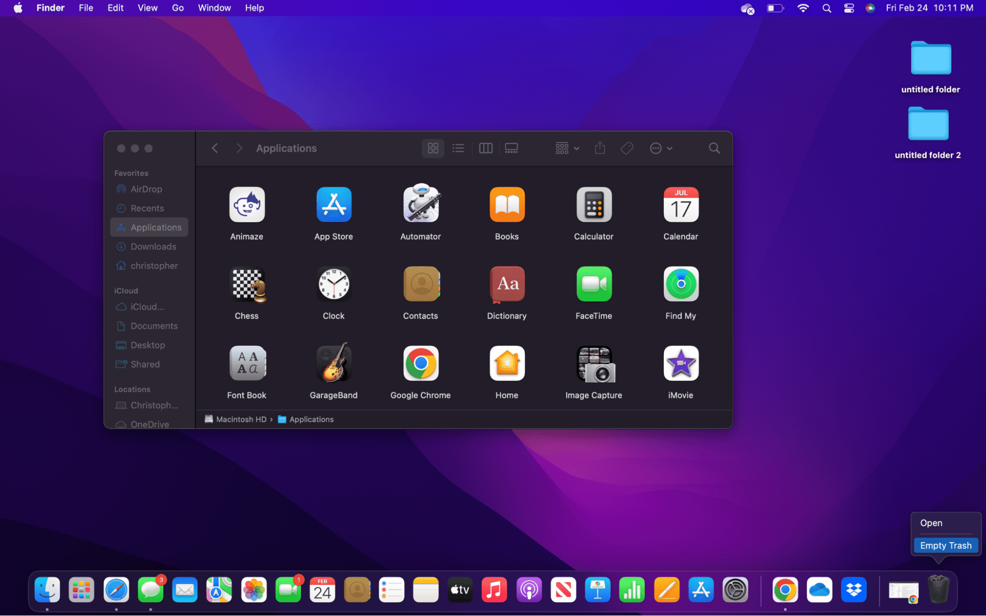Open the Go menu

pos(178,8)
